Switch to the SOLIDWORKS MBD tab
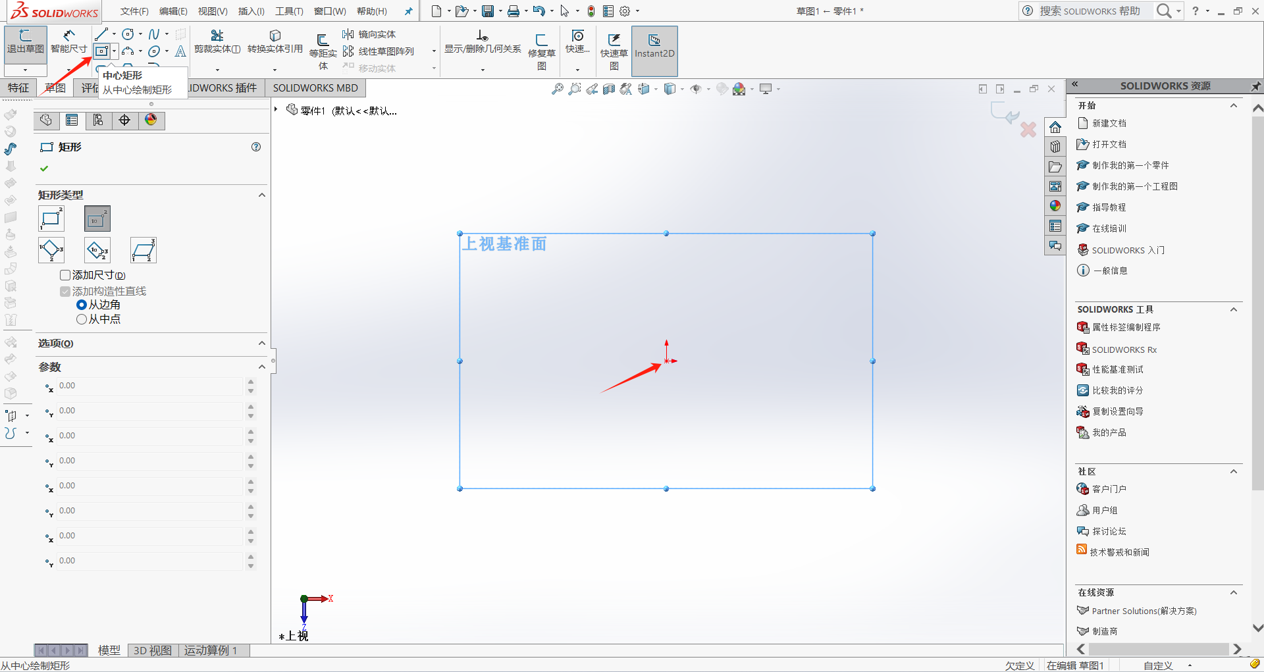Viewport: 1264px width, 672px height. click(x=315, y=88)
